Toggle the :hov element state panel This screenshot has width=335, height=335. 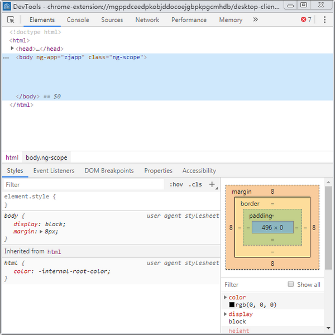(x=176, y=184)
